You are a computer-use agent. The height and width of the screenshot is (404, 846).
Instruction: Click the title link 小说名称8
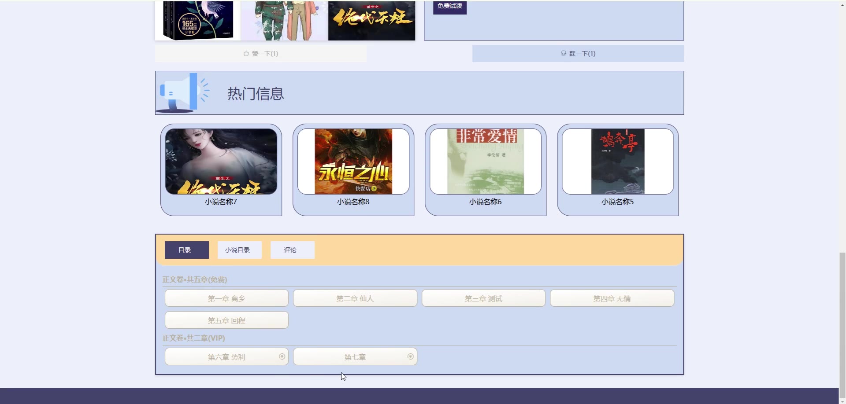(353, 202)
